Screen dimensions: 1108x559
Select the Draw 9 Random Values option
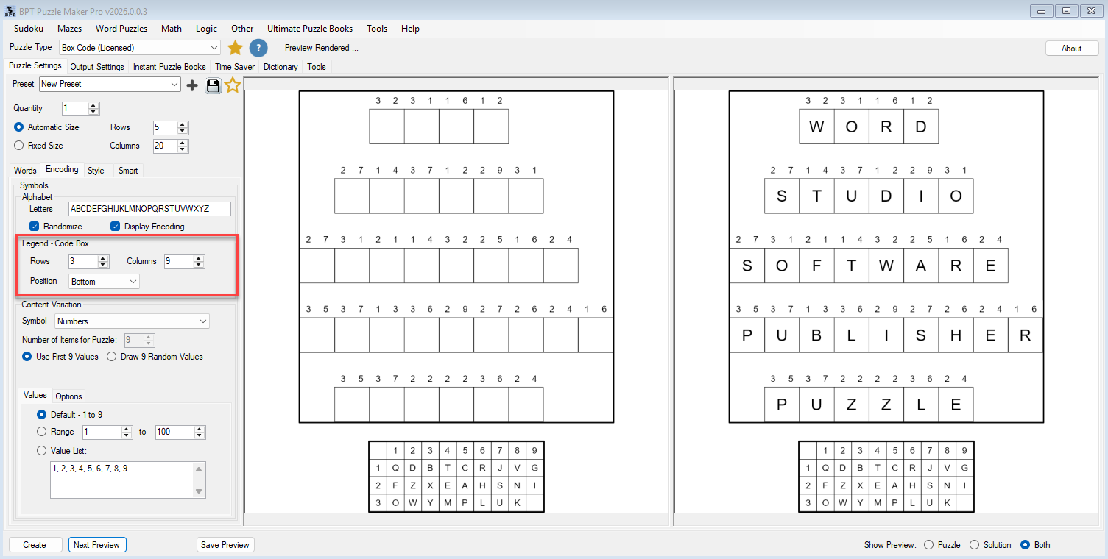point(112,357)
